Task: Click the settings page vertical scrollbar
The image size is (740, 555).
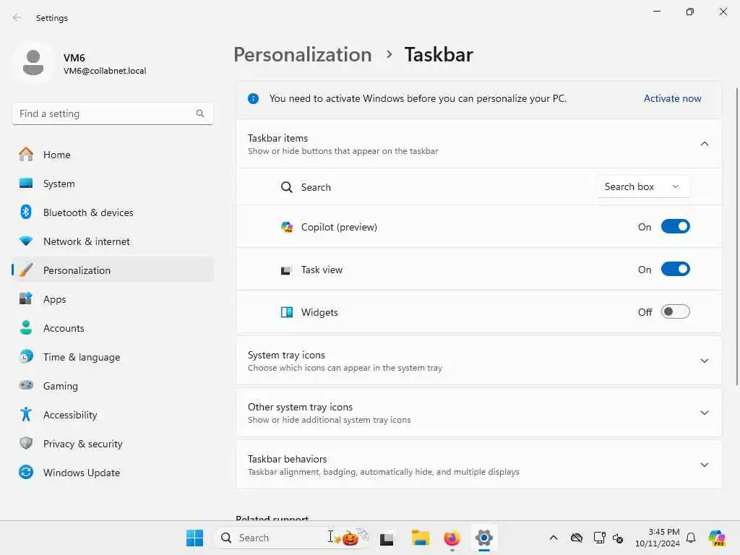Action: (736, 236)
